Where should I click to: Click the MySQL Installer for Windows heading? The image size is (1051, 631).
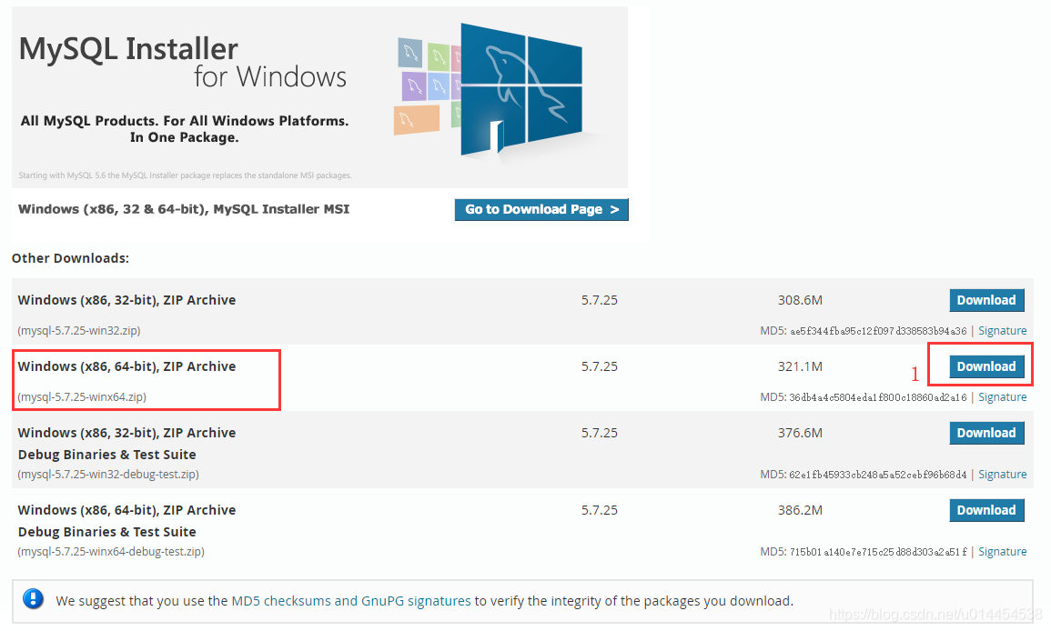click(x=182, y=62)
